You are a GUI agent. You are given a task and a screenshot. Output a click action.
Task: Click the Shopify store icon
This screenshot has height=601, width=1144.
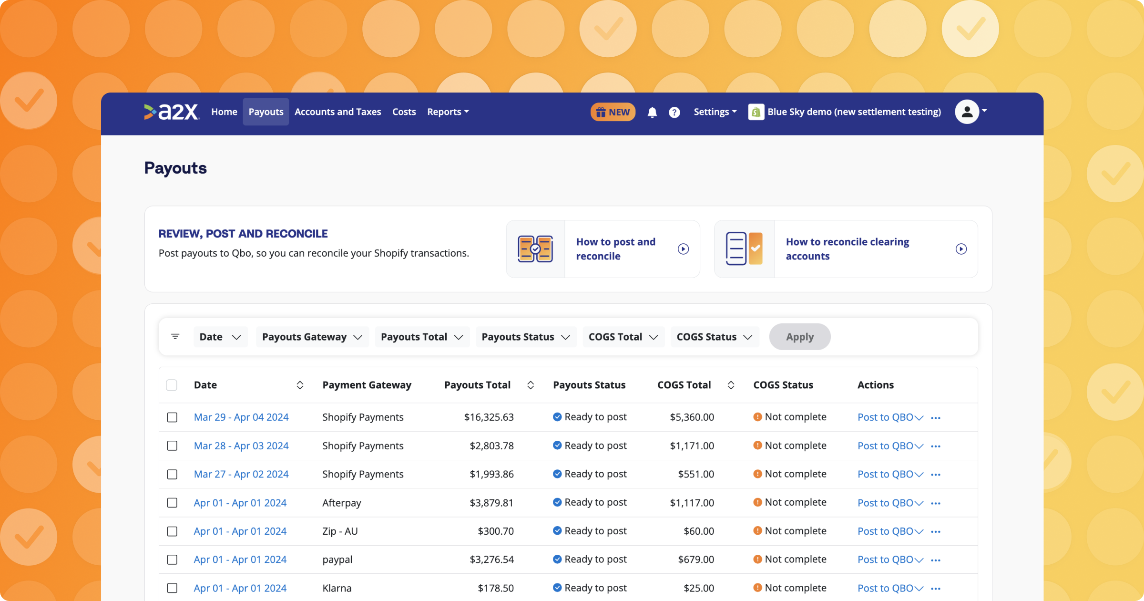756,112
